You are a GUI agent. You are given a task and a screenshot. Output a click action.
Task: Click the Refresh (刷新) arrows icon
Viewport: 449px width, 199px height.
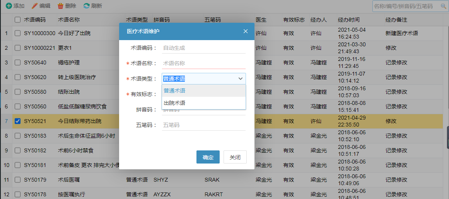coord(86,6)
